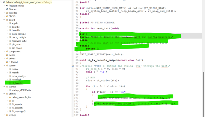This screenshot has height=117, width=205.
Task: Select rtt_board.c in the project tree
Action: tap(17, 83)
